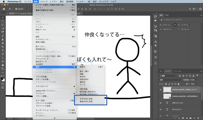Select the Rectangular Marquee tool

[x=3, y=21]
